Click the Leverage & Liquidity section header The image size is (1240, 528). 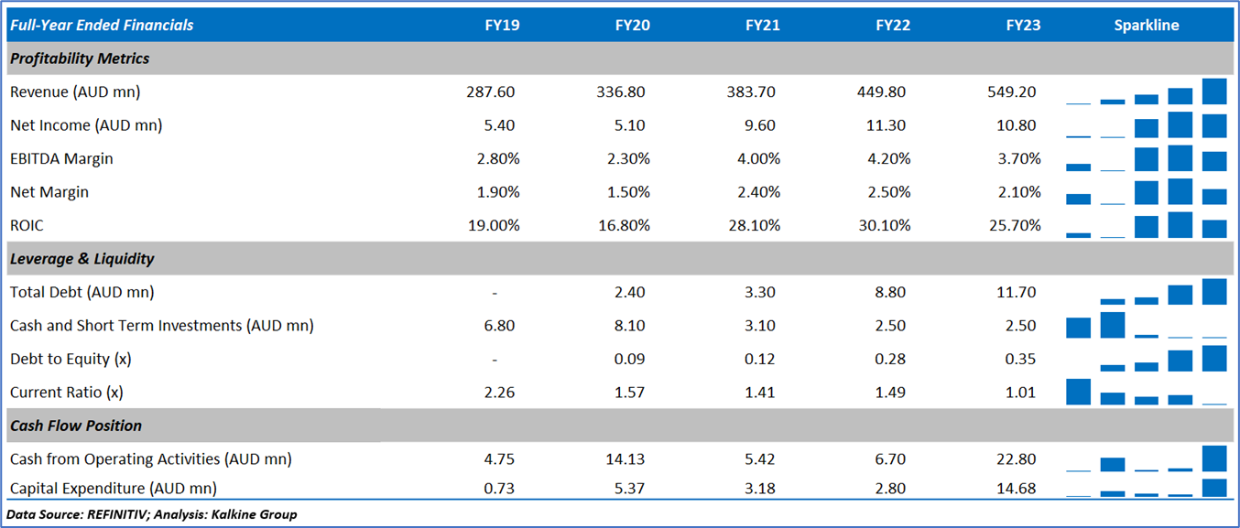click(x=82, y=259)
